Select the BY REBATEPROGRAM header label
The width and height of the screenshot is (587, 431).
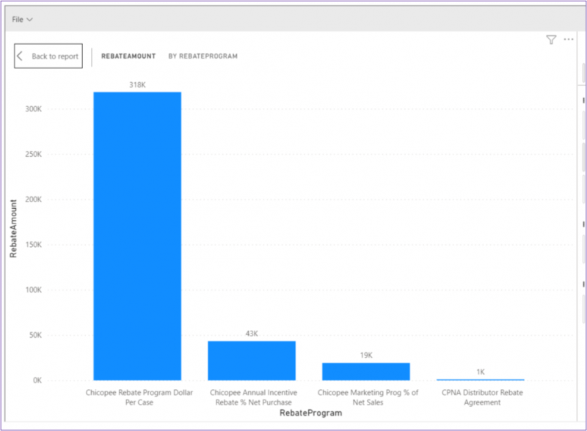203,56
